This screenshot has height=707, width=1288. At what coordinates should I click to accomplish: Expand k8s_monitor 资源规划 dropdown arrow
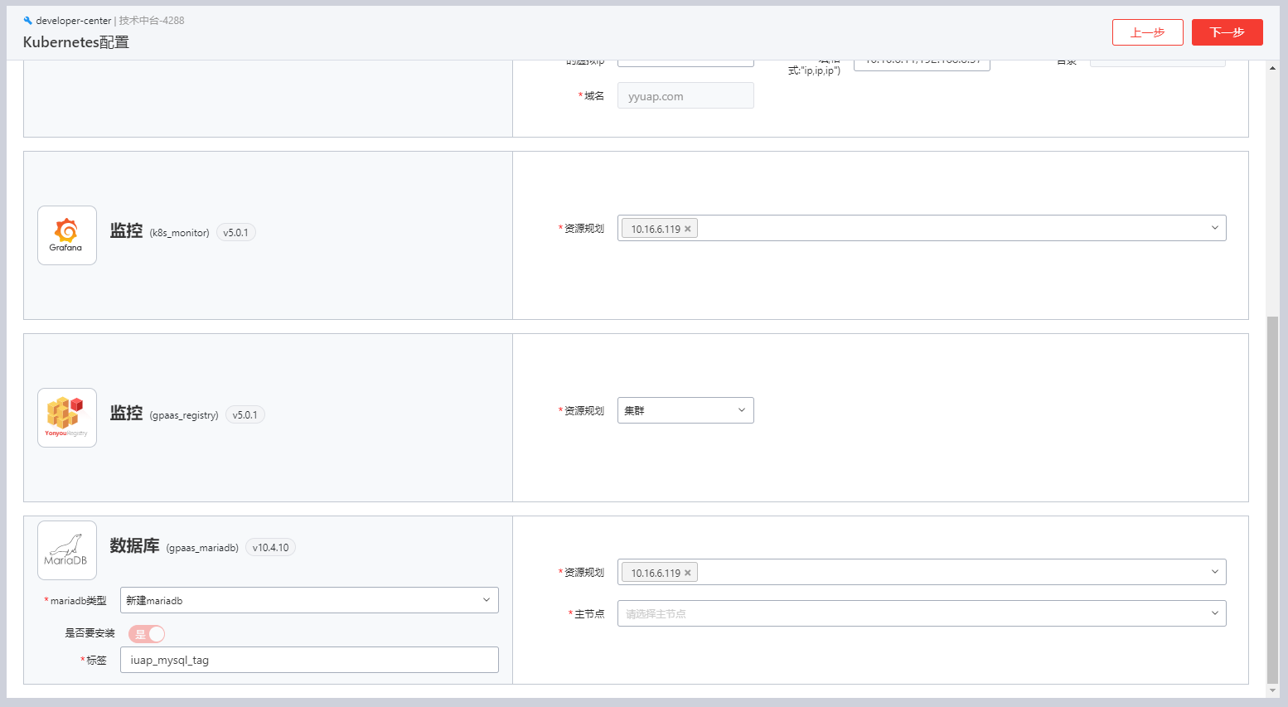[x=1214, y=228]
